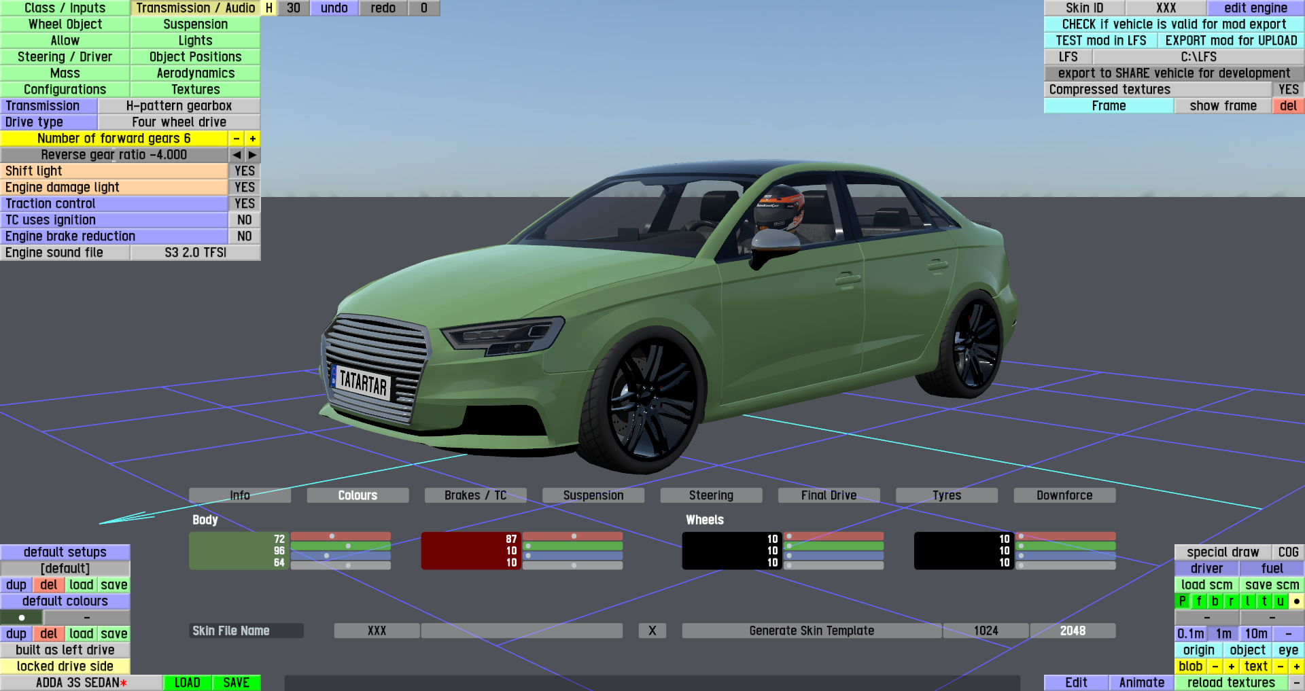This screenshot has width=1305, height=691.
Task: Open the Lights tab
Action: coord(196,41)
